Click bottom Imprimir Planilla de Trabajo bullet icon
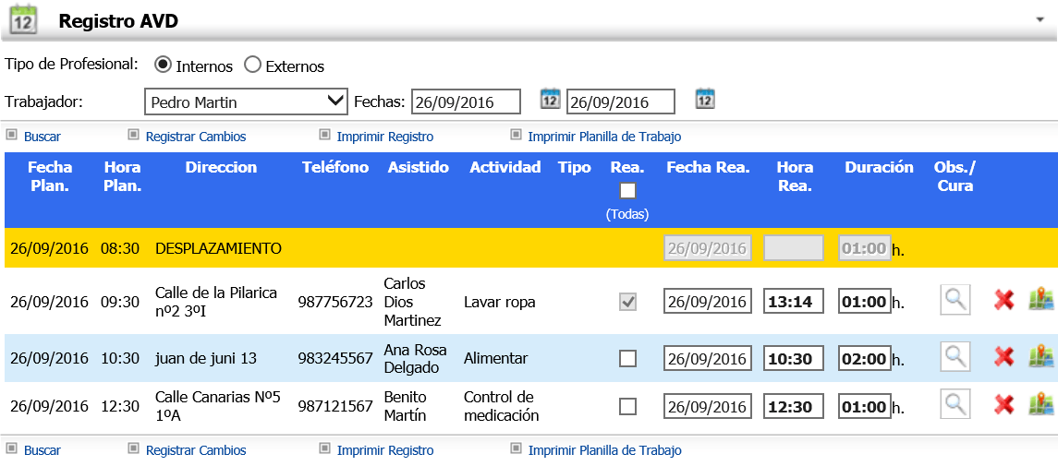Viewport: 1058px width, 466px height. (x=516, y=448)
